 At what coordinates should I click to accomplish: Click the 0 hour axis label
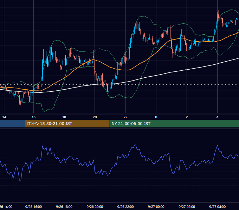[156, 117]
